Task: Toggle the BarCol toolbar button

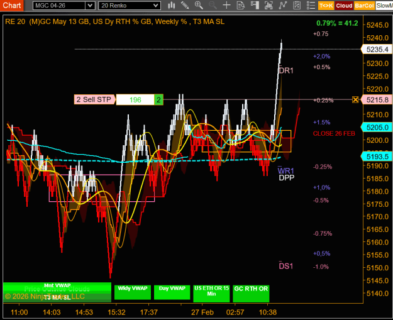Action: pos(365,6)
